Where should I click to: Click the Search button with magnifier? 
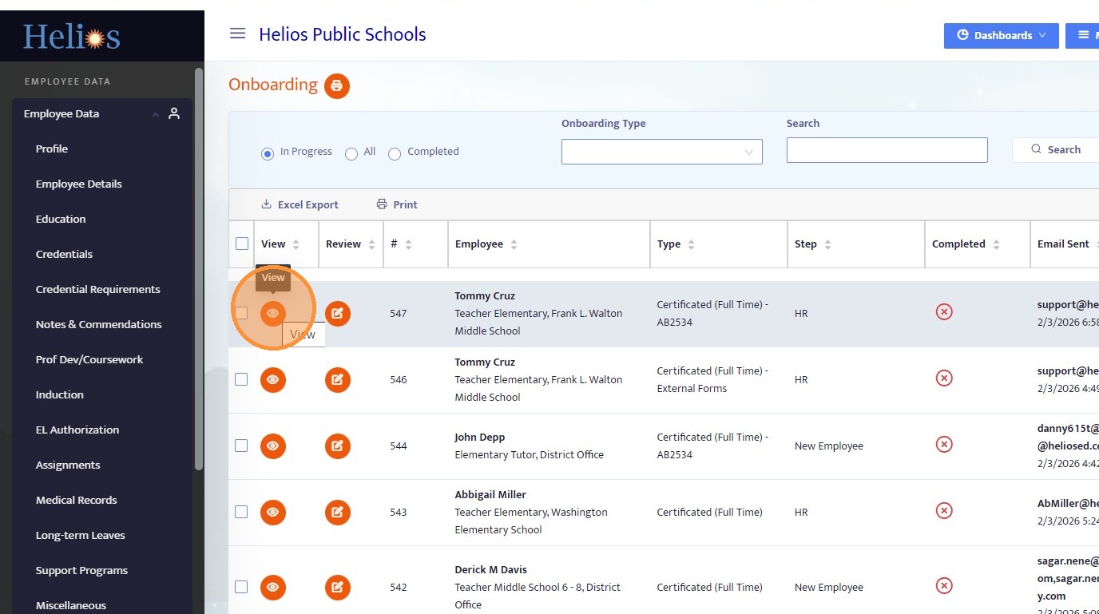1055,150
